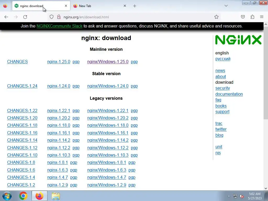The height and width of the screenshot is (201, 268).
Task: Reload the page with the refresh icon
Action: 25,17
